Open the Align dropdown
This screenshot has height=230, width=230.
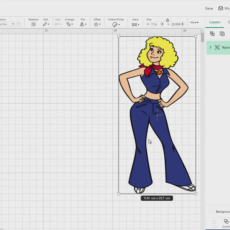(x=58, y=24)
